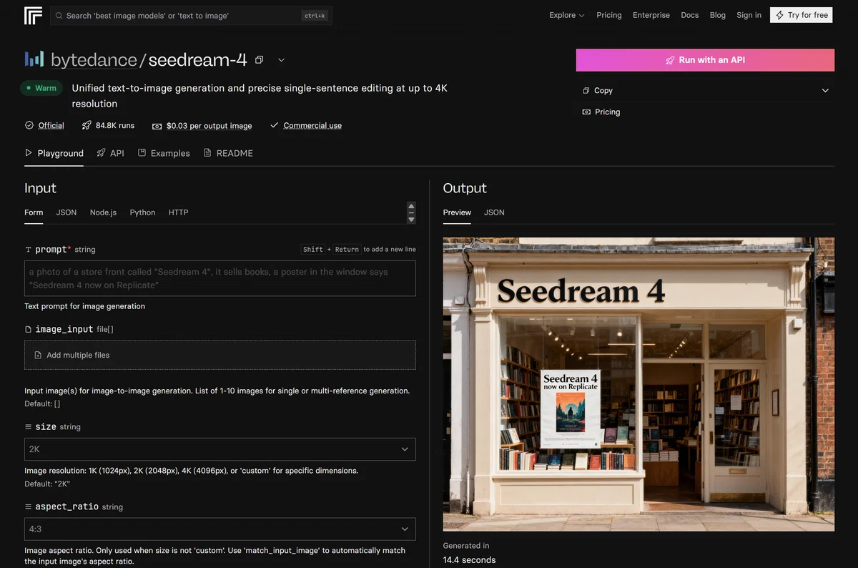Focus the top search input box

tap(191, 15)
